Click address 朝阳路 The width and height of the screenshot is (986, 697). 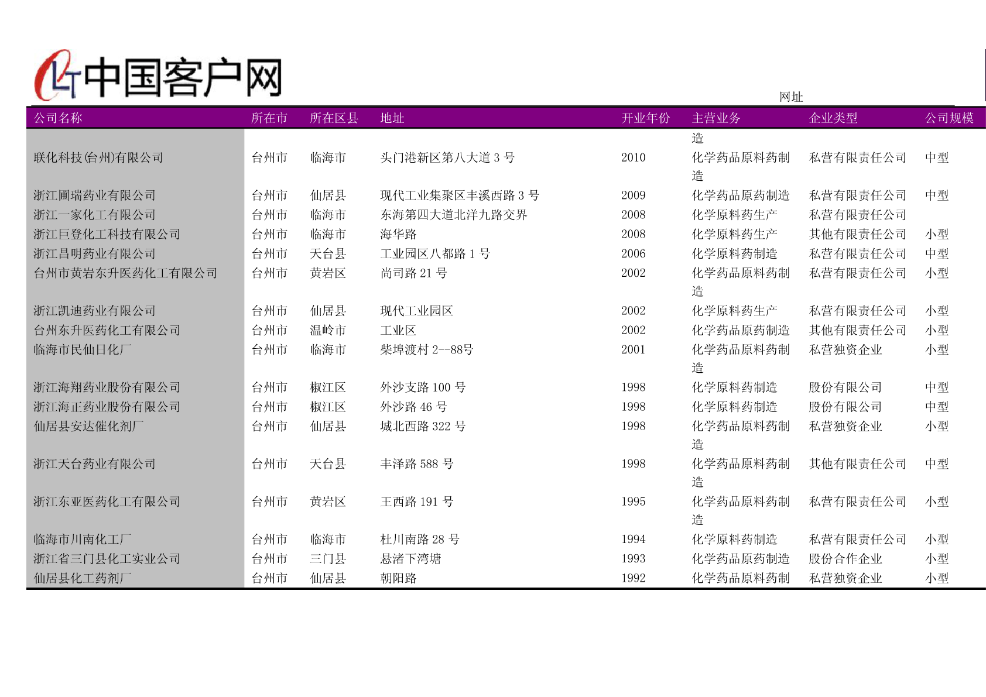coord(398,578)
